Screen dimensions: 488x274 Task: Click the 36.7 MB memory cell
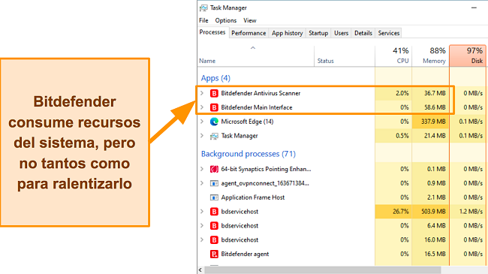[x=431, y=93]
